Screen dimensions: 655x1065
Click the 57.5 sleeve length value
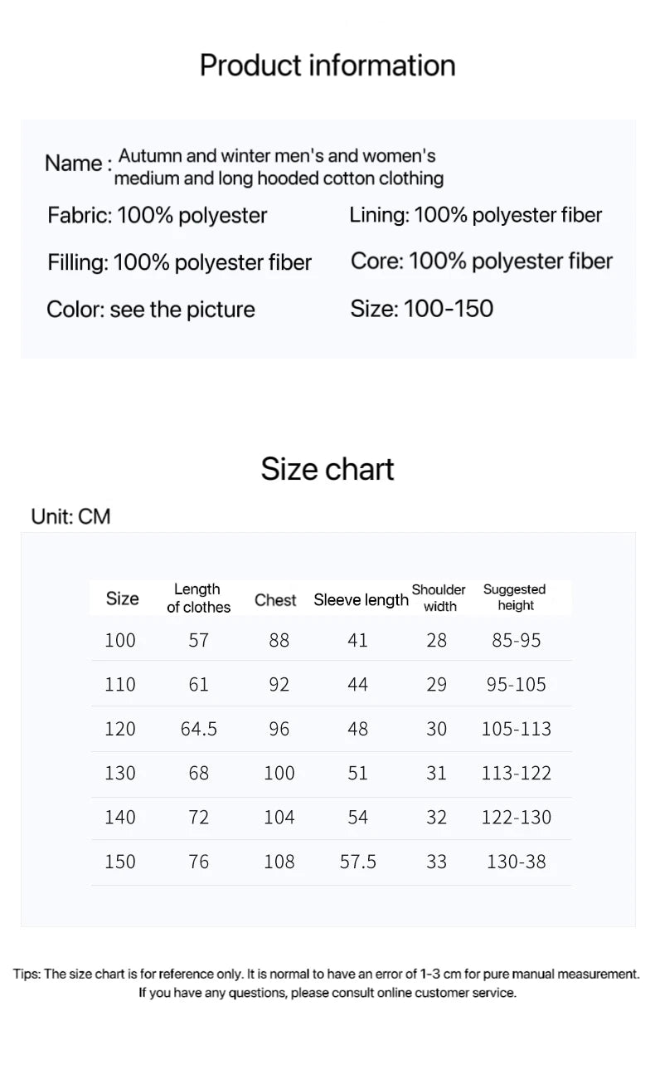[358, 862]
